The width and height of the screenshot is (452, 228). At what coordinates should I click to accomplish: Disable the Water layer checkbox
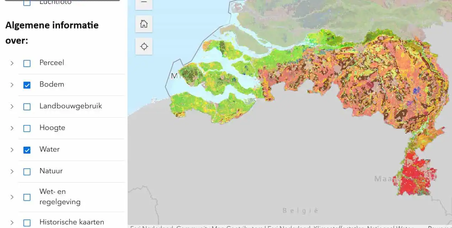click(x=27, y=150)
